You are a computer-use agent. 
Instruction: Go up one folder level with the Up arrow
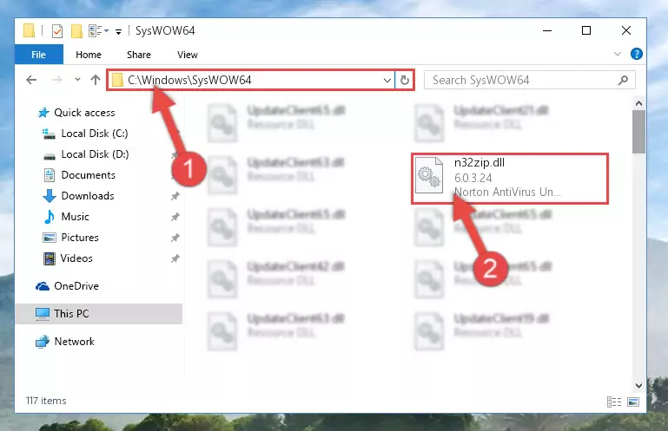96,80
